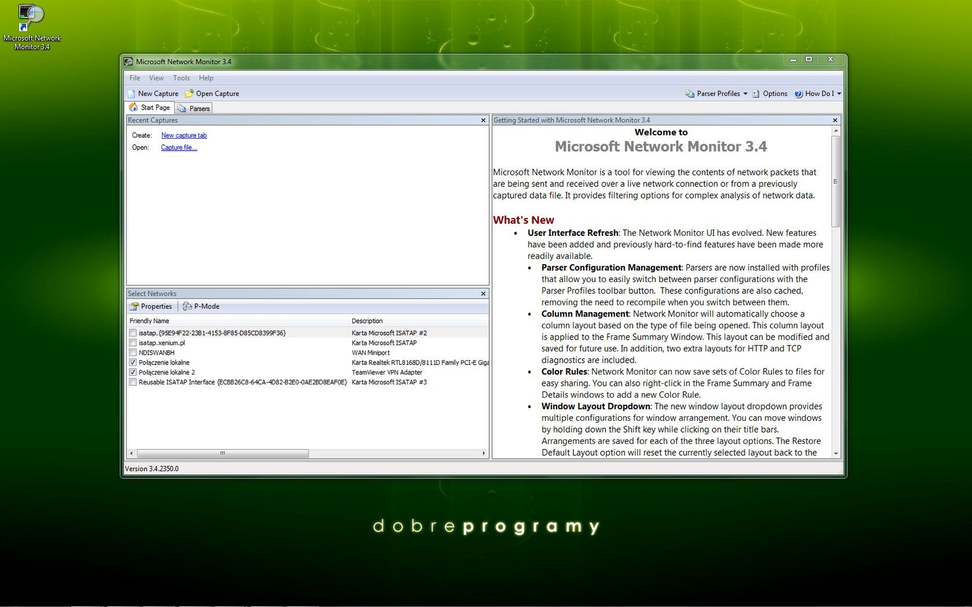Minimize the Network Monitor window
The width and height of the screenshot is (972, 607).
coord(793,59)
